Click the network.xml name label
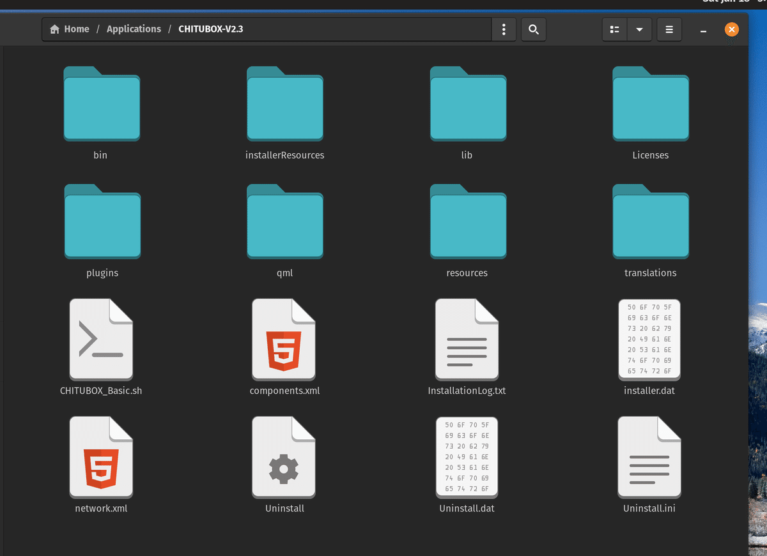 (x=101, y=509)
